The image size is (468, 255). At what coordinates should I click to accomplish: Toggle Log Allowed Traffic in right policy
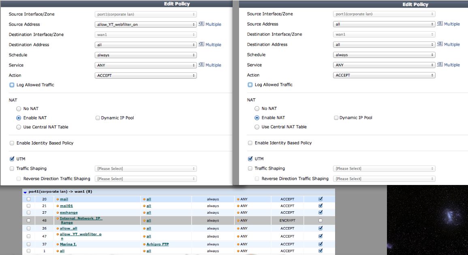(250, 85)
